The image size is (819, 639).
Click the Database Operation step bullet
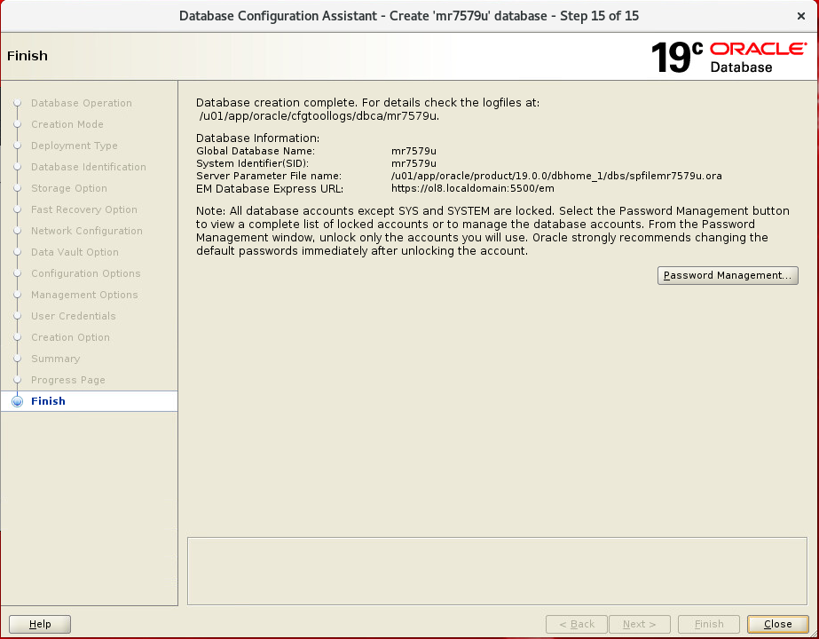click(x=17, y=103)
